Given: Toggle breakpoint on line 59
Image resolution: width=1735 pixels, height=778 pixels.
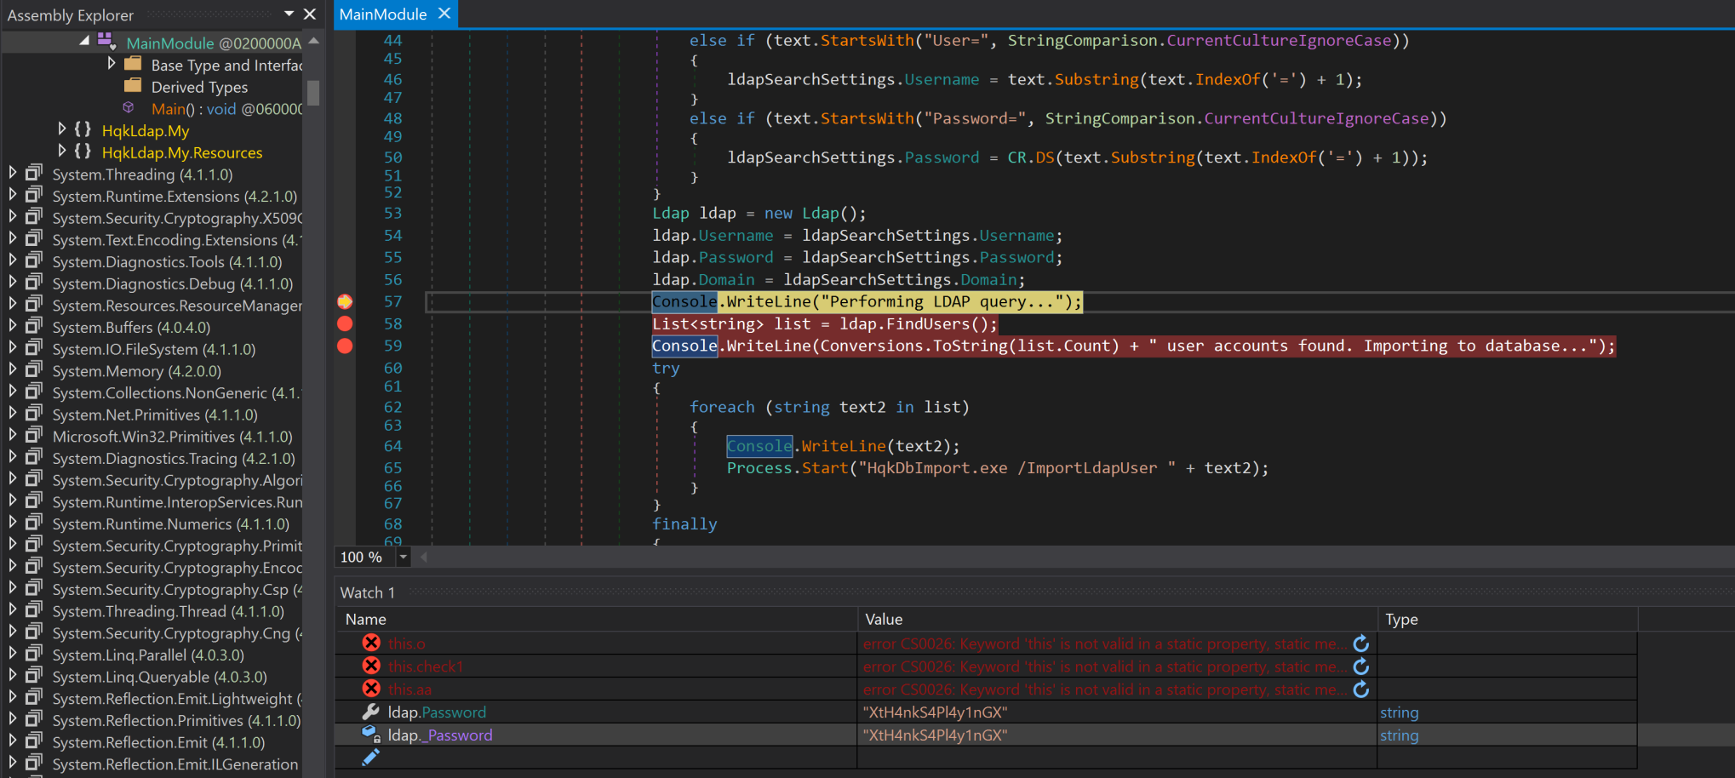Looking at the screenshot, I should tap(345, 346).
